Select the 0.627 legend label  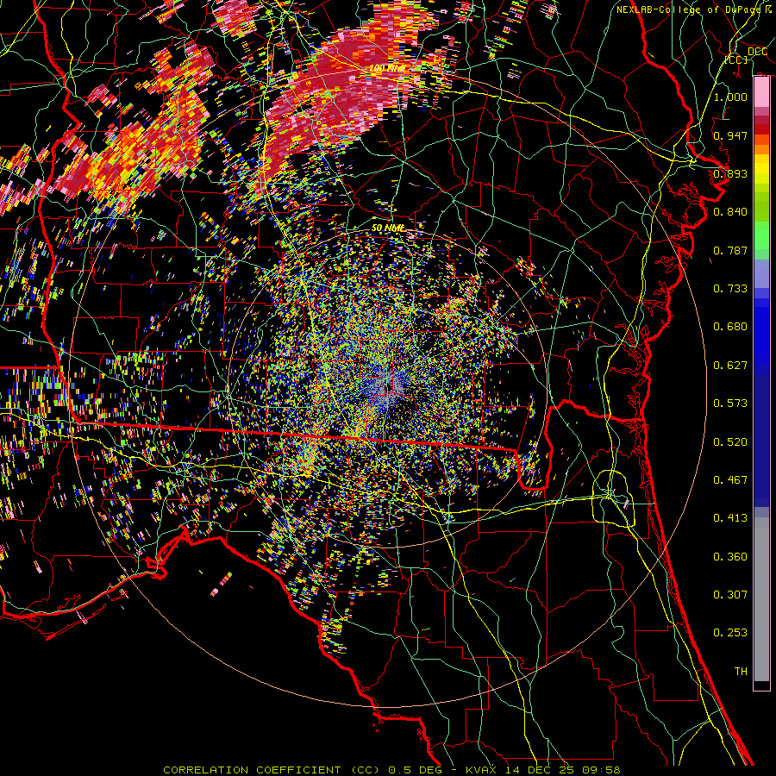730,366
